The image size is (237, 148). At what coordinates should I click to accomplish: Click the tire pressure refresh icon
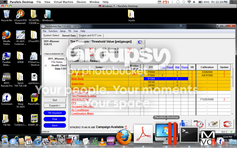[140, 42]
